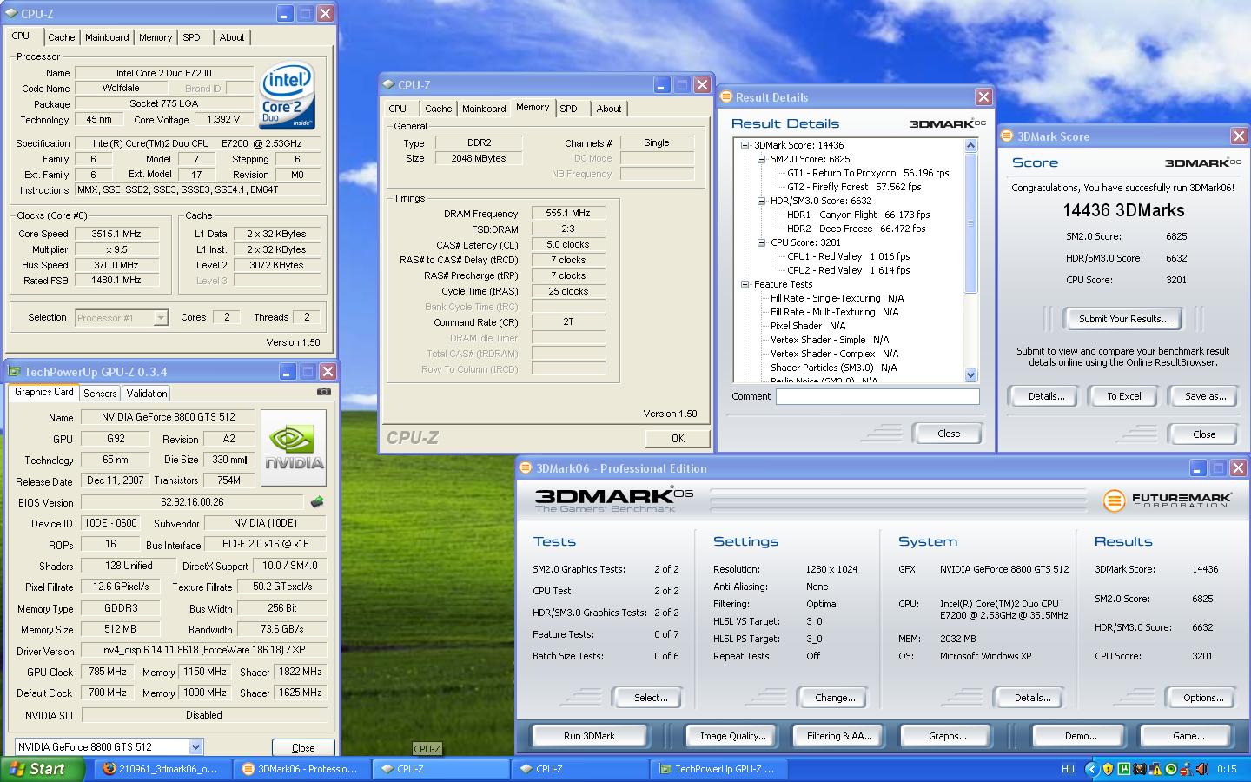The image size is (1251, 782).
Task: Click the Submit Your Results button
Action: coord(1123,319)
